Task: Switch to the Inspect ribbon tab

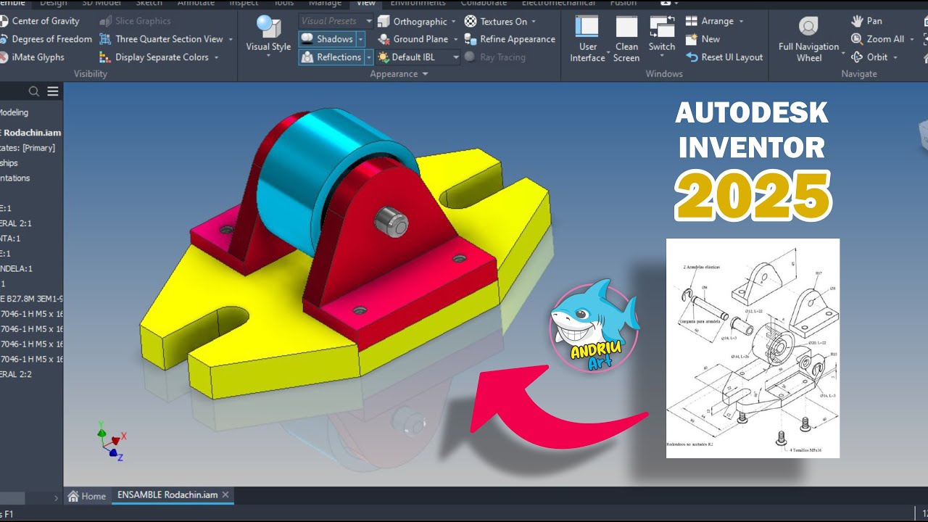Action: (x=244, y=4)
